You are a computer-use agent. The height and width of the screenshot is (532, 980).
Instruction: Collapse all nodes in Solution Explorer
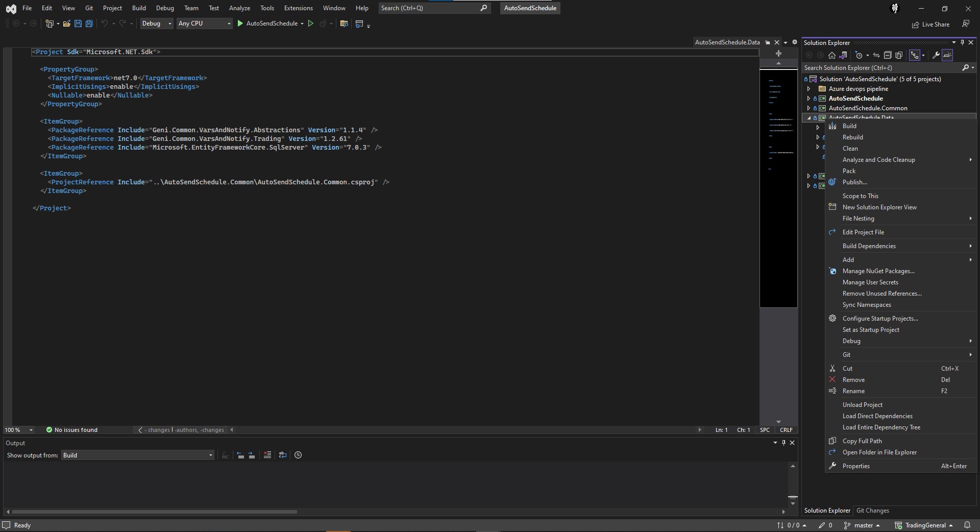point(888,55)
